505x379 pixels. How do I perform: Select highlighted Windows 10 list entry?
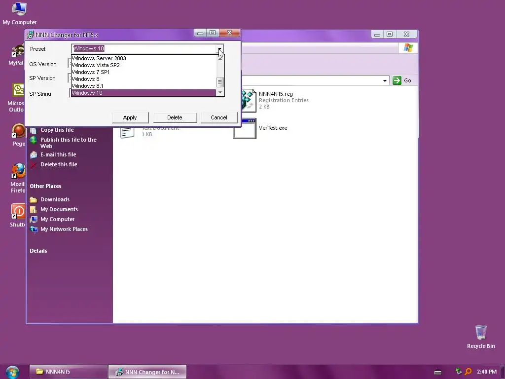coord(144,93)
